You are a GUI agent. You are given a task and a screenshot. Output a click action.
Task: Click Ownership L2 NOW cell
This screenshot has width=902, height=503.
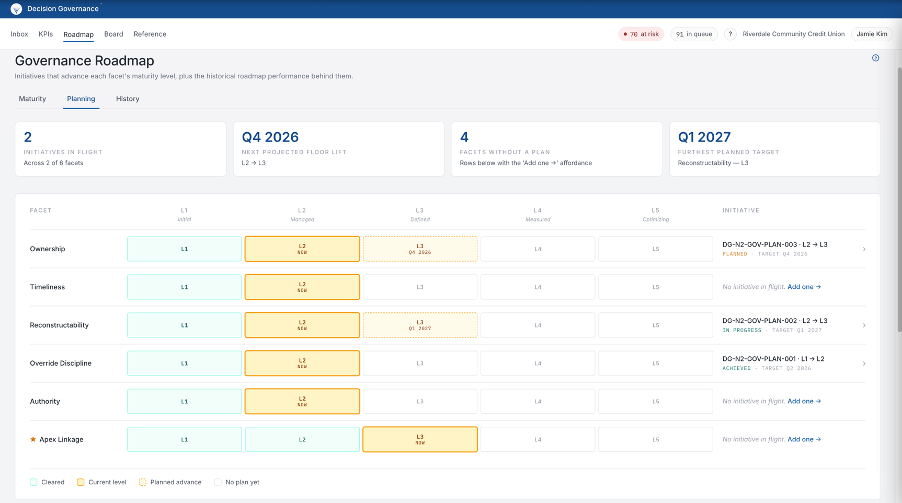(x=302, y=249)
